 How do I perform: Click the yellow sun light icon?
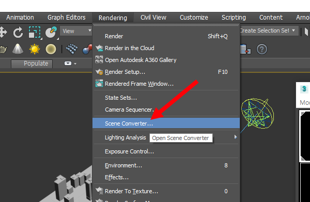35,49
